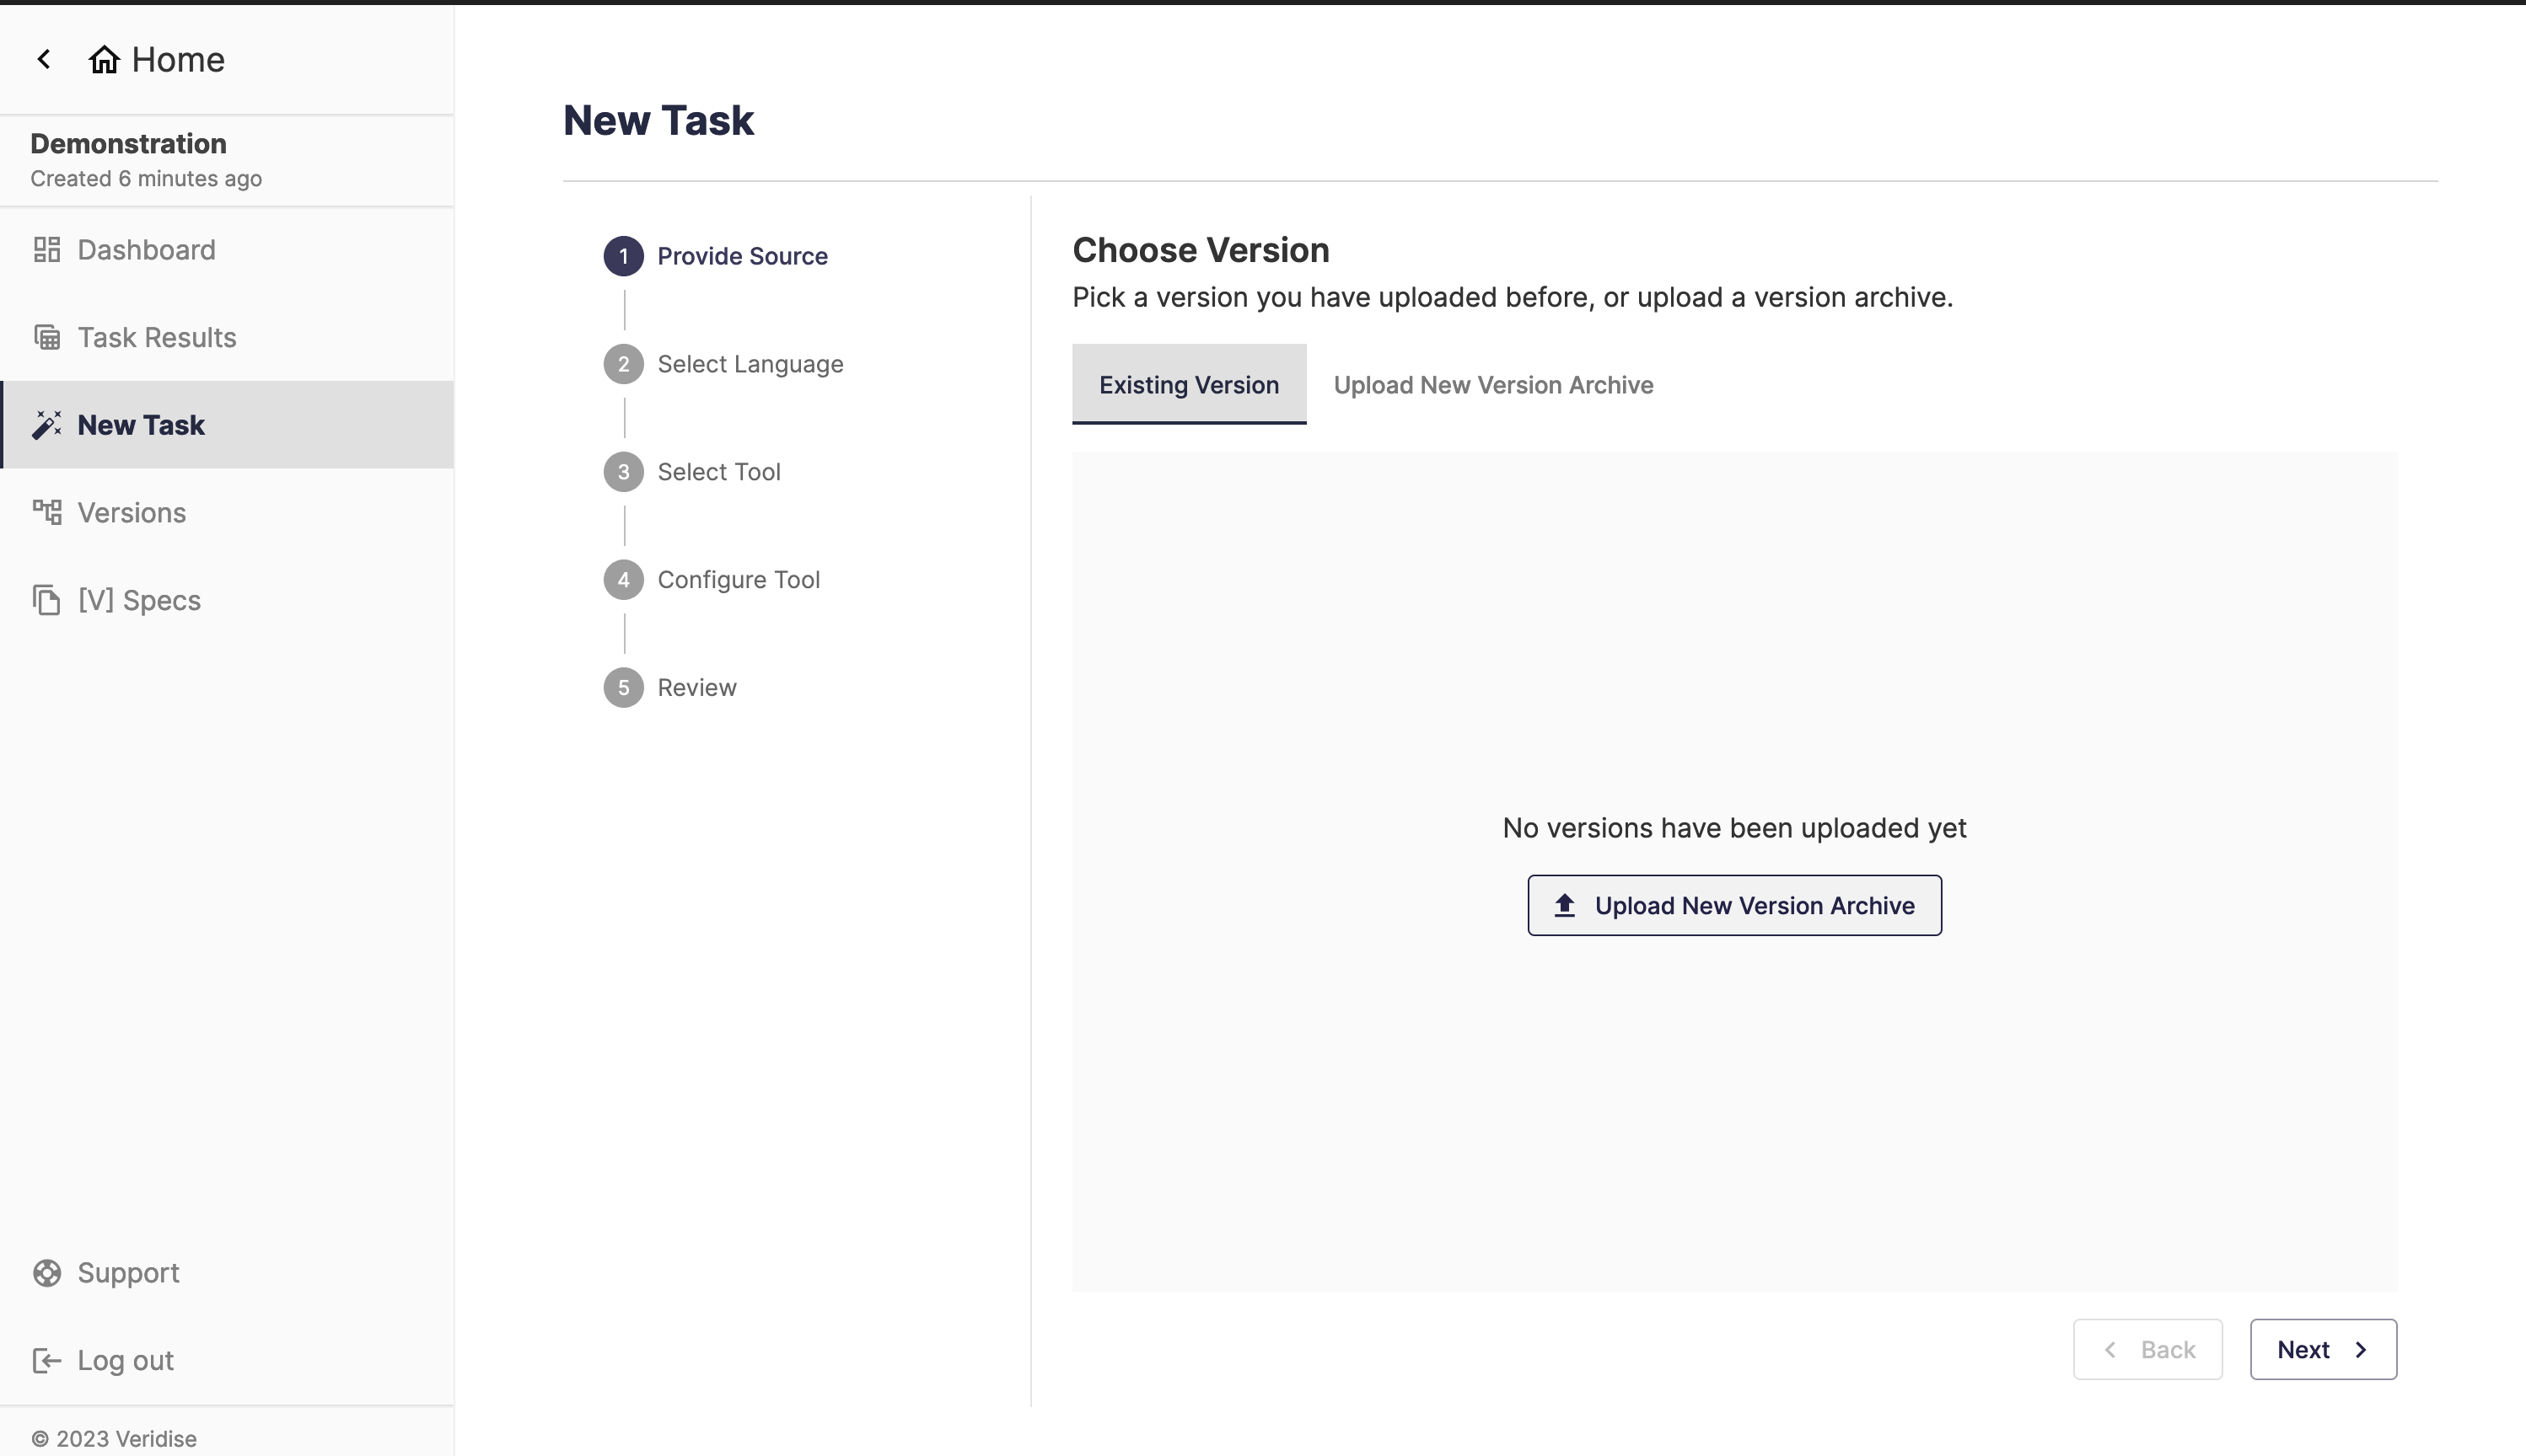Select Log out text

[x=126, y=1360]
